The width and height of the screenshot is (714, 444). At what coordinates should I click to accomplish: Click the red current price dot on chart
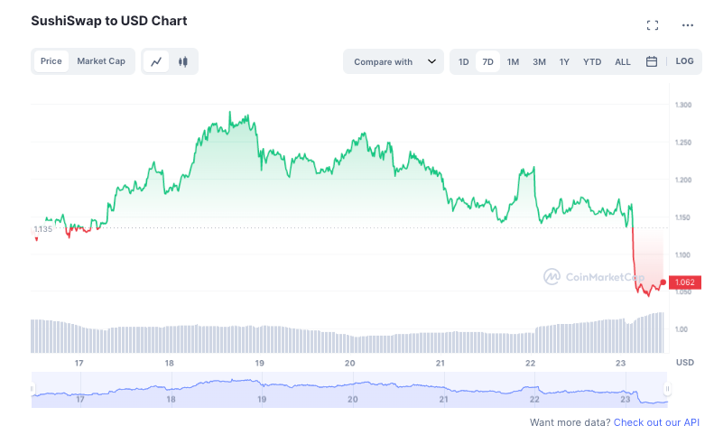coord(663,282)
